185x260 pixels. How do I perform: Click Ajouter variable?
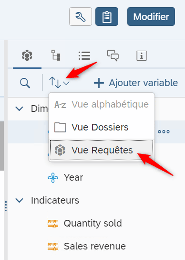coord(136,83)
